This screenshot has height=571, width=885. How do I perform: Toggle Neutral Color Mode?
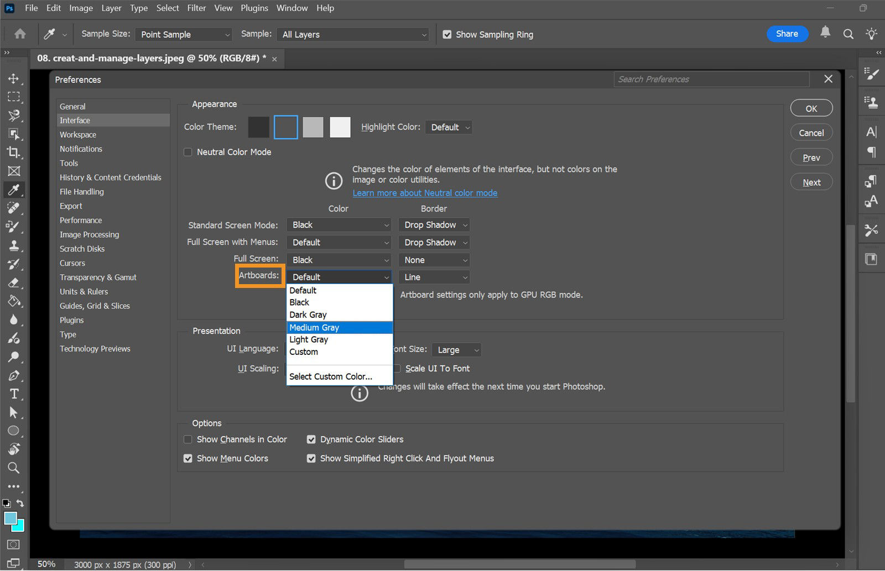(188, 152)
